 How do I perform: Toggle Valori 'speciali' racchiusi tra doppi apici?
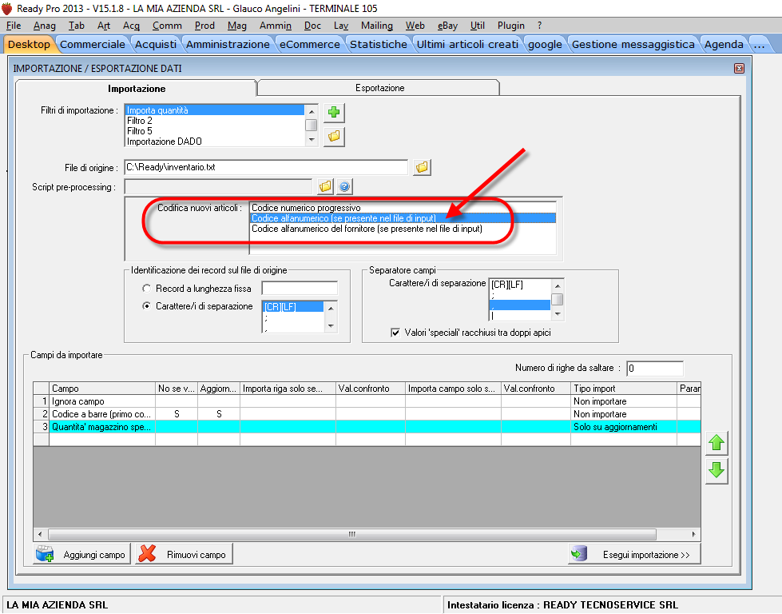click(395, 333)
